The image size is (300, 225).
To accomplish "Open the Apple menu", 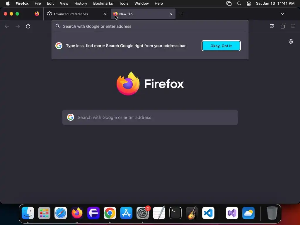I will pyautogui.click(x=8, y=3).
